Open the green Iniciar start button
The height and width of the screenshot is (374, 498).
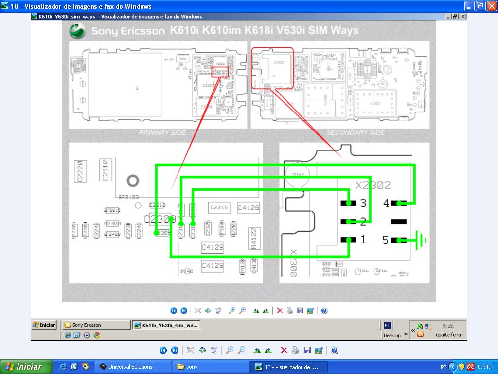(x=26, y=367)
